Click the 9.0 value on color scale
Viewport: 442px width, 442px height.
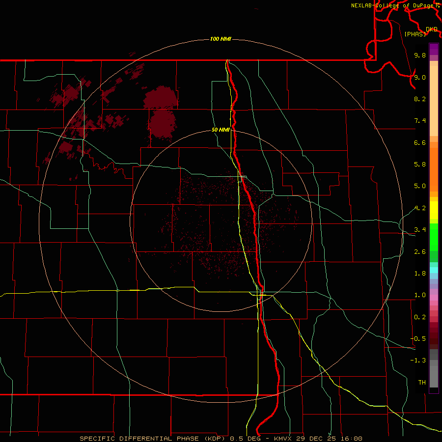click(x=420, y=77)
